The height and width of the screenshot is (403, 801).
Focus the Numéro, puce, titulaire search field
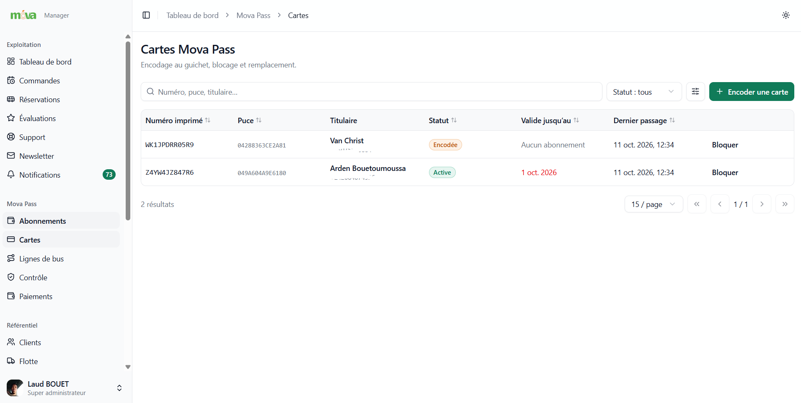coord(371,92)
